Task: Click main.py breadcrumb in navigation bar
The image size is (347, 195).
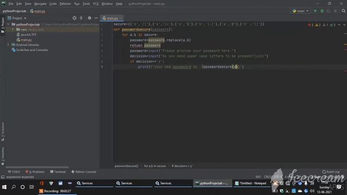Action: pyautogui.click(x=38, y=11)
